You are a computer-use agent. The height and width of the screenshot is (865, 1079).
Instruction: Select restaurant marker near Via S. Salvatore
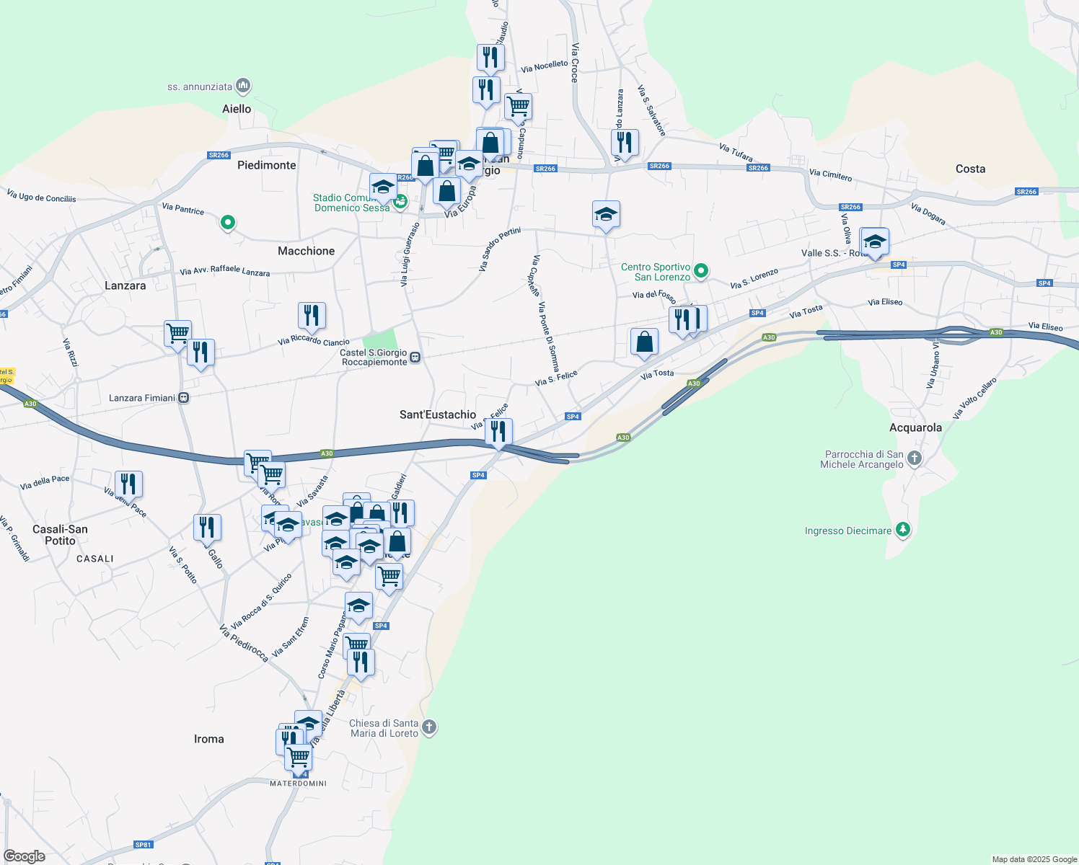pyautogui.click(x=625, y=143)
